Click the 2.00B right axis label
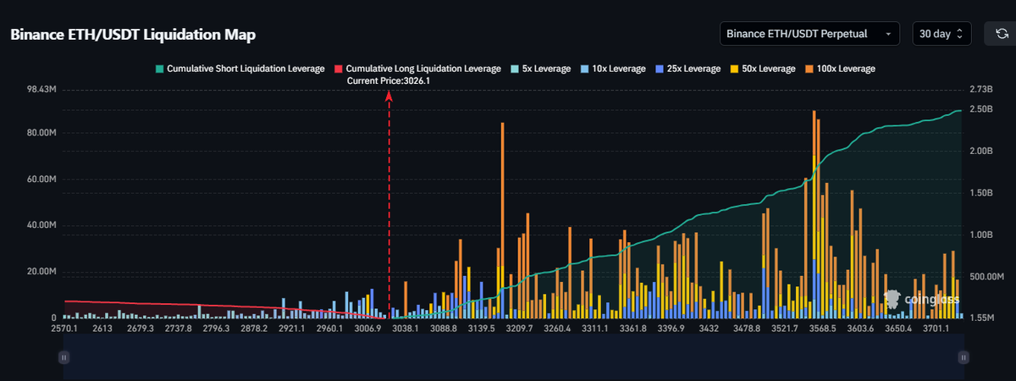1016x381 pixels. (980, 151)
